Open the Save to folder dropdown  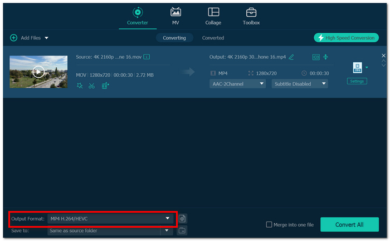tap(110, 230)
